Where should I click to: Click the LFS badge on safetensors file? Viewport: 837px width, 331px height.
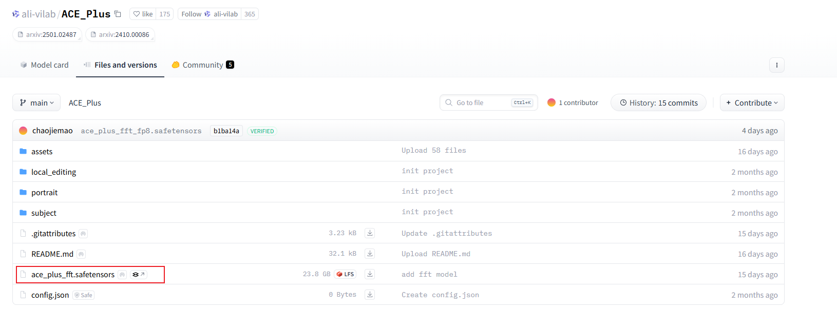tap(345, 274)
